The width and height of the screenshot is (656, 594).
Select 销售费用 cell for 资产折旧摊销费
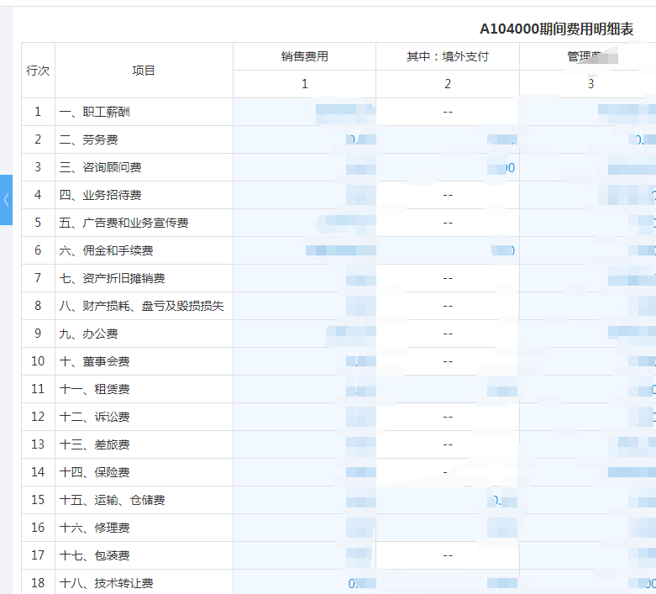coord(304,278)
